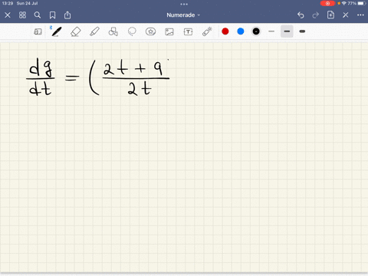Open the more options ellipsis menu
The image size is (368, 276).
(x=360, y=15)
